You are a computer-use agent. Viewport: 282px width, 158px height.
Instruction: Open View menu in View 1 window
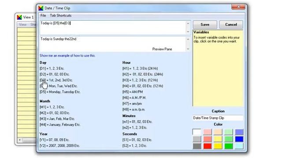click(x=22, y=25)
